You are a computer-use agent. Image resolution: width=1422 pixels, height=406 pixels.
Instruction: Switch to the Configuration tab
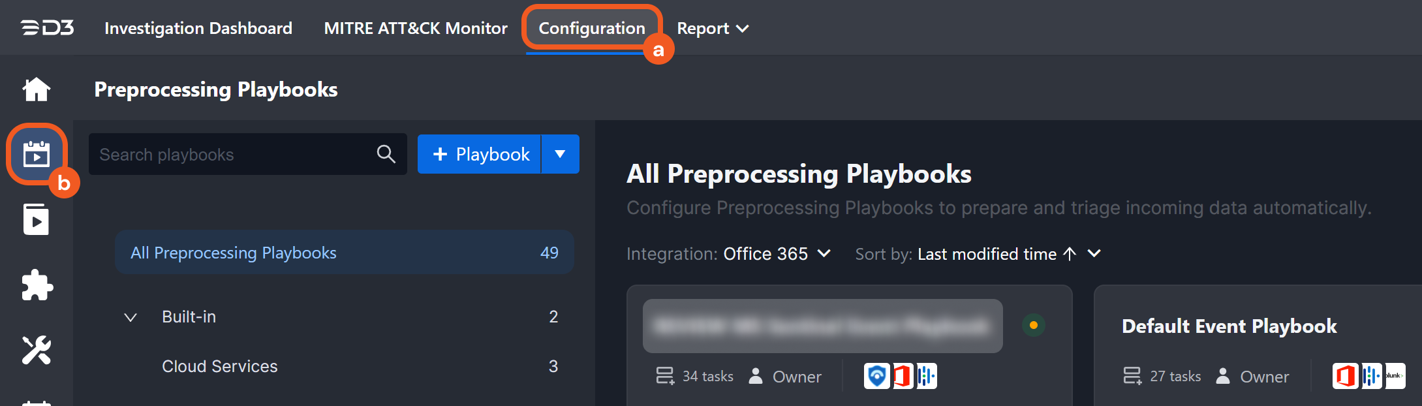[x=591, y=28]
